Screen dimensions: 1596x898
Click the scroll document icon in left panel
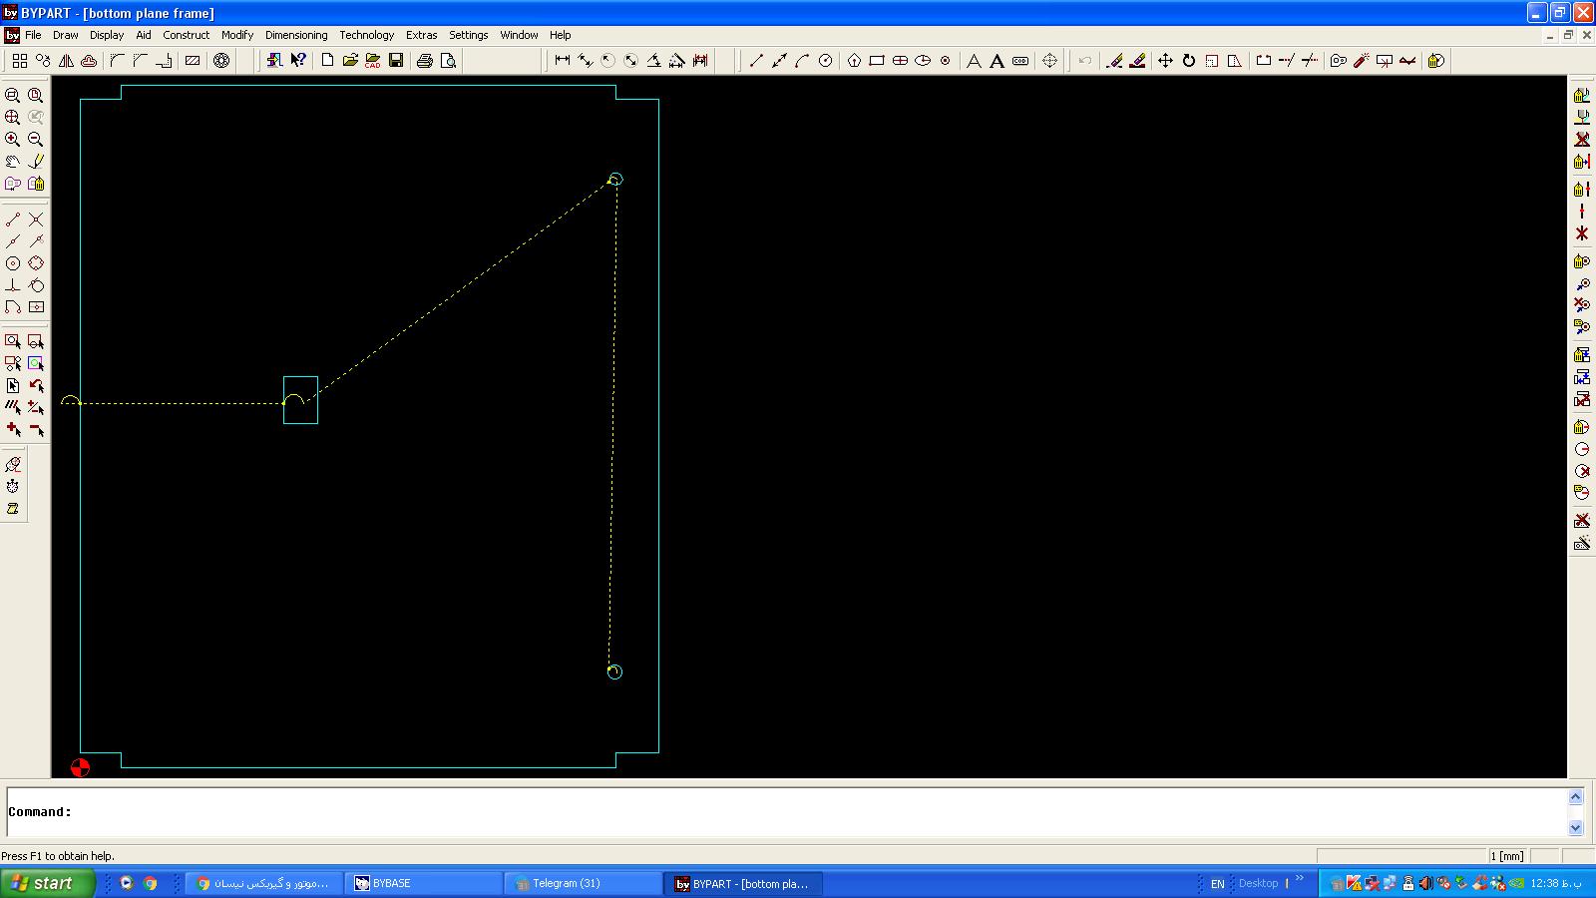[x=13, y=509]
